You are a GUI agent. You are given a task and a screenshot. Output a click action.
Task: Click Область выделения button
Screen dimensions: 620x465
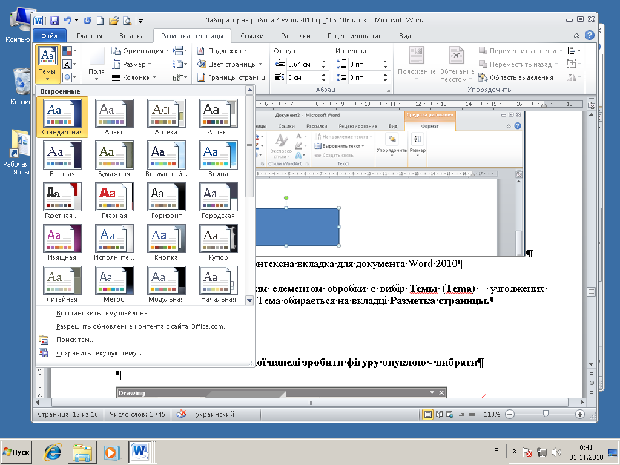(x=516, y=77)
